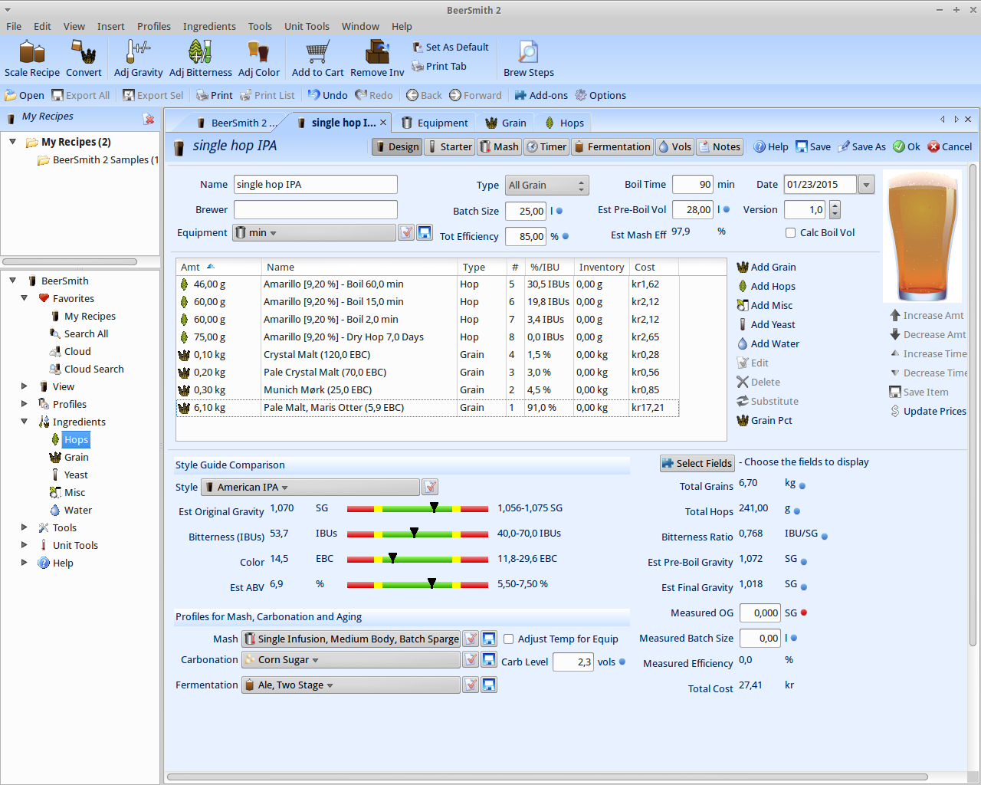Expand the Unit Tools tree node
Image resolution: width=981 pixels, height=785 pixels.
click(x=24, y=545)
